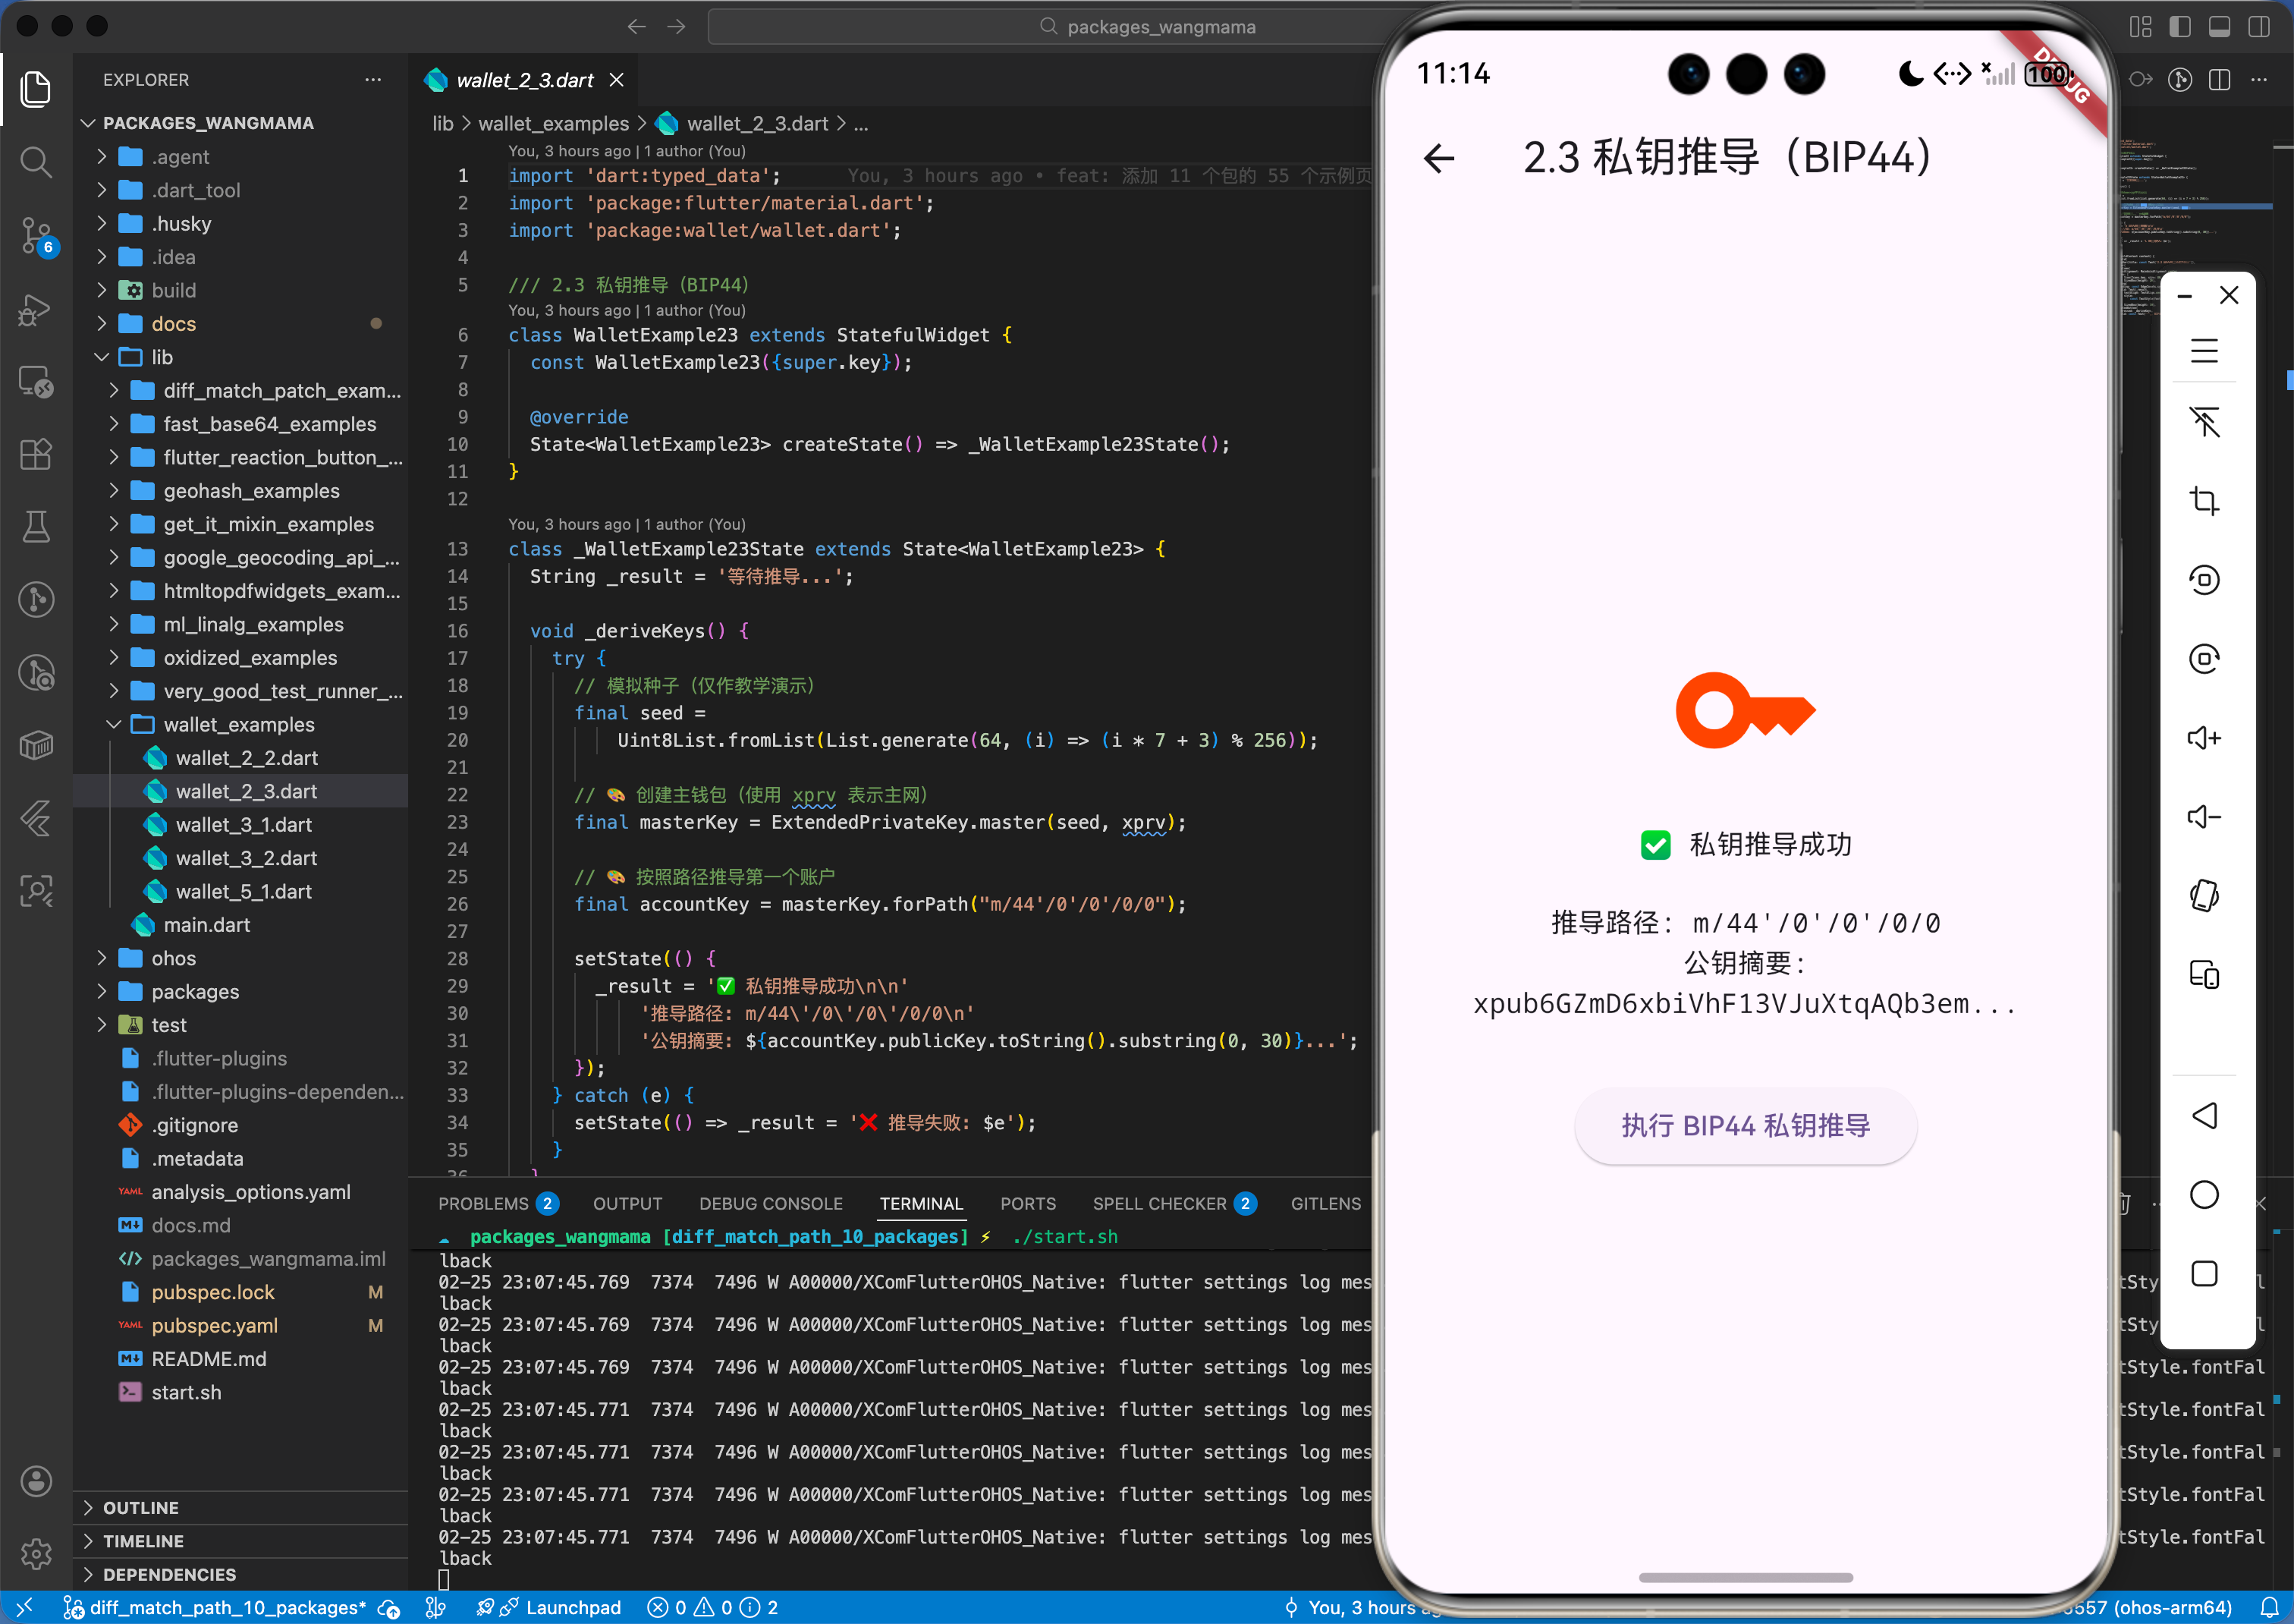Expand the docs folder
Viewport: 2294px width, 1624px height.
coord(173,324)
